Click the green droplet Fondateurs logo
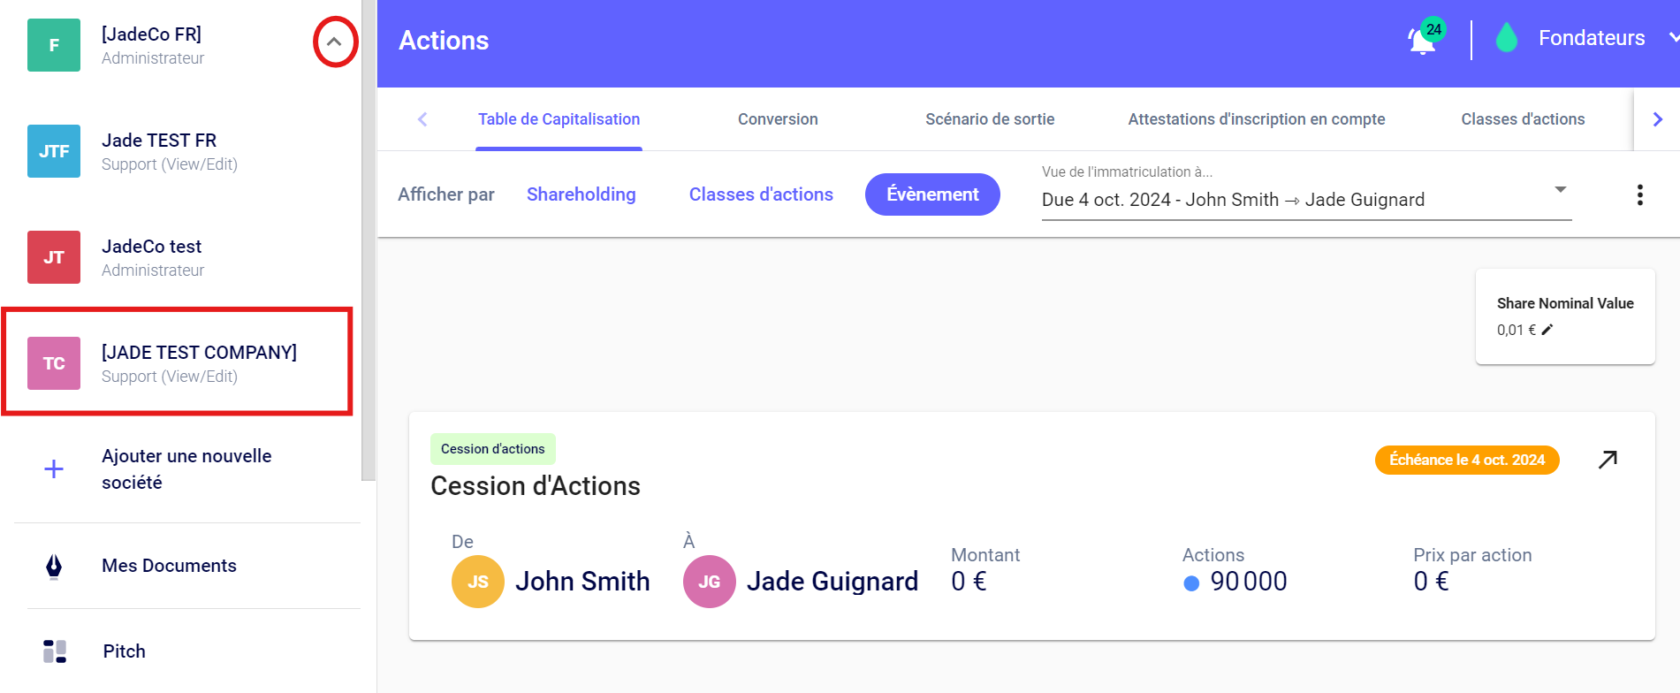The height and width of the screenshot is (693, 1680). (x=1506, y=38)
